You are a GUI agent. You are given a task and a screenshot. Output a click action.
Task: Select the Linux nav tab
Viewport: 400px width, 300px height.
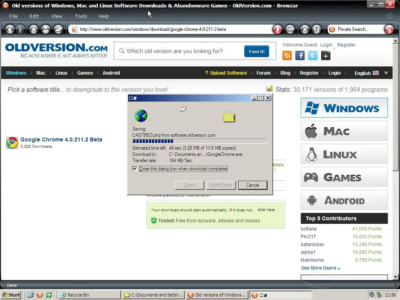(x=61, y=73)
